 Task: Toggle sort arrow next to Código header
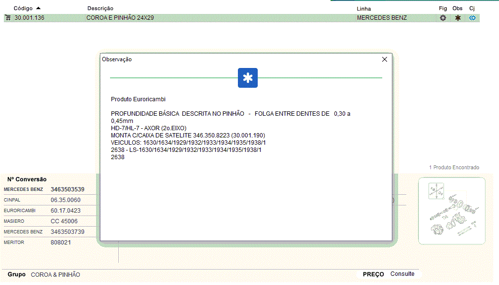click(39, 8)
